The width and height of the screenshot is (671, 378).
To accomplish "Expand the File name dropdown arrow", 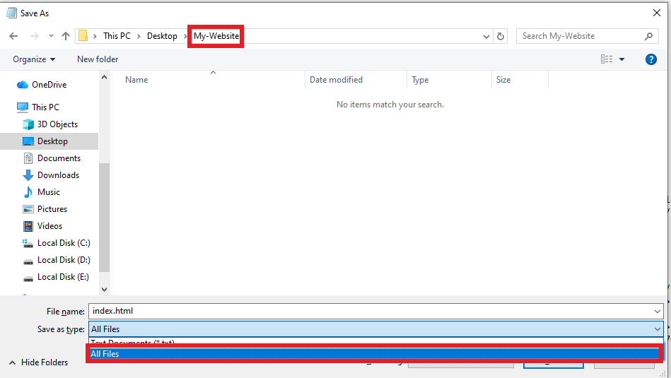I will [x=658, y=312].
